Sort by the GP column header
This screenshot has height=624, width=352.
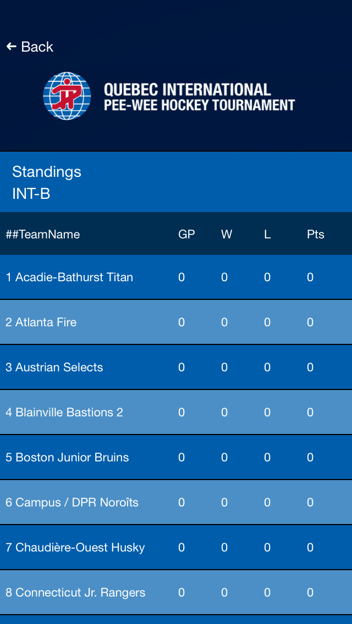click(186, 235)
